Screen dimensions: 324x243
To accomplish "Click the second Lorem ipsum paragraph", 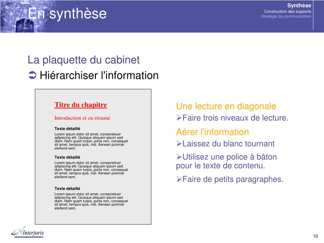I will click(91, 170).
